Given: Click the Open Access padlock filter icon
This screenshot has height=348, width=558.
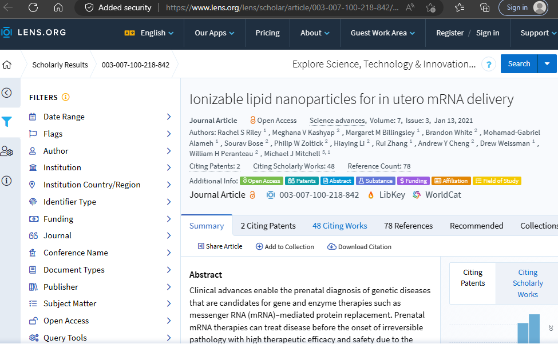Looking at the screenshot, I should coord(33,321).
